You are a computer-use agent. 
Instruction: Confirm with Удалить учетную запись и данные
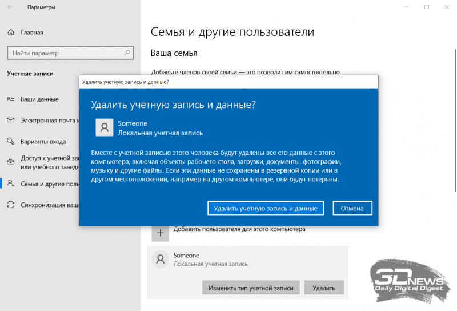tap(266, 208)
